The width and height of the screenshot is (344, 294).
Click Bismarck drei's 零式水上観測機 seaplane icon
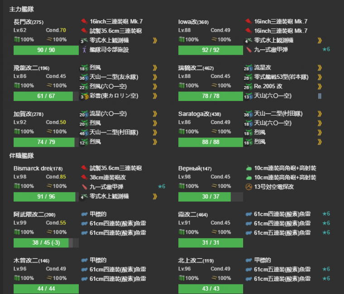click(x=84, y=196)
